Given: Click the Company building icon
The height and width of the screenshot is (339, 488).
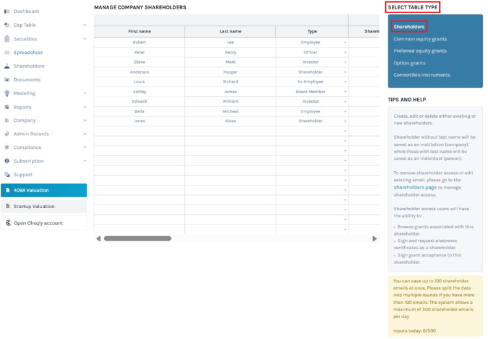Looking at the screenshot, I should [x=7, y=120].
